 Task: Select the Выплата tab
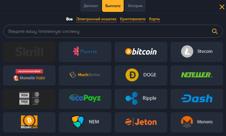coord(113,6)
